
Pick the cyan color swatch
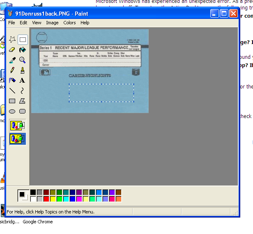pyautogui.click(x=66, y=199)
